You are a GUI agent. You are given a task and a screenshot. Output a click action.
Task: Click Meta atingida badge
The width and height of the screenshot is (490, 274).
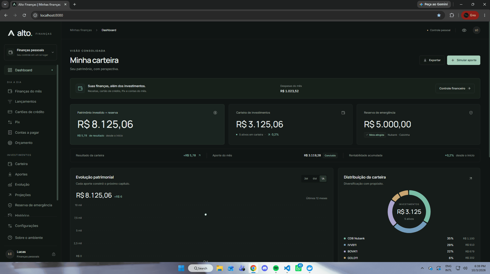click(x=375, y=135)
